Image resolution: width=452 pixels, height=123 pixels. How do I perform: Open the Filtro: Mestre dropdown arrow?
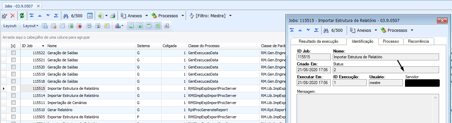click(x=231, y=16)
